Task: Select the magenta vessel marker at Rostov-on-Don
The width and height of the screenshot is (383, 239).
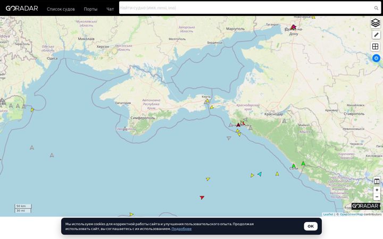Action: click(x=294, y=27)
